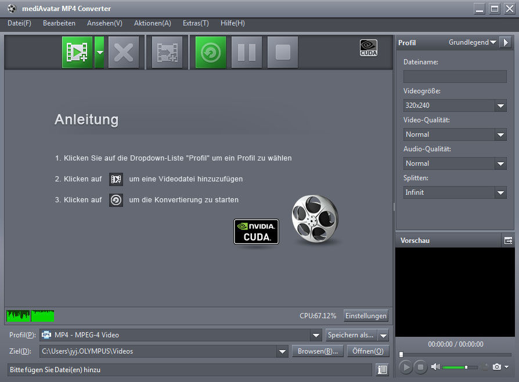Open the snapshot options dropdown arrow

tap(506, 367)
